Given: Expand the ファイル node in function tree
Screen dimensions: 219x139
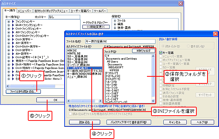Looking at the screenshot, I should pos(115,21).
